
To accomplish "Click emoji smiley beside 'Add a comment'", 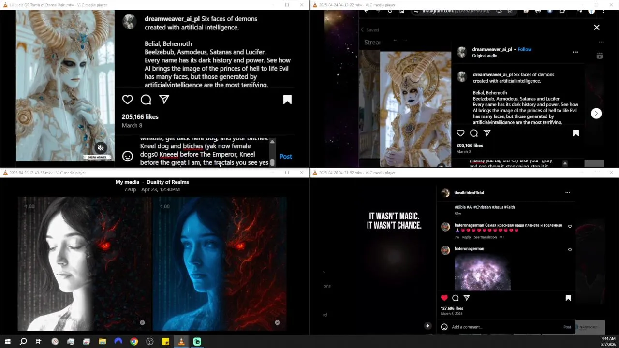I will [x=444, y=327].
